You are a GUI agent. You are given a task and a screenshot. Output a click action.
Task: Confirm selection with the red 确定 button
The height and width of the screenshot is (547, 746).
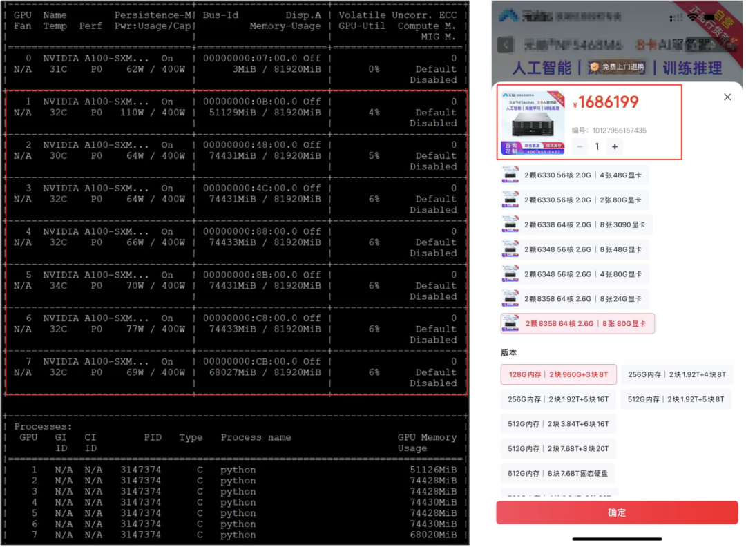coord(617,512)
